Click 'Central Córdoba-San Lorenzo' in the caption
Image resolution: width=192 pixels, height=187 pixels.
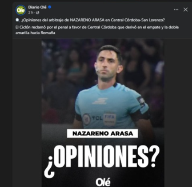[138, 20]
